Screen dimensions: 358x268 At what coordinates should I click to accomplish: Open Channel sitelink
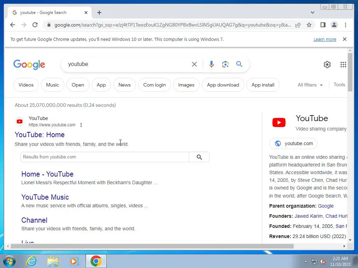pyautogui.click(x=34, y=220)
